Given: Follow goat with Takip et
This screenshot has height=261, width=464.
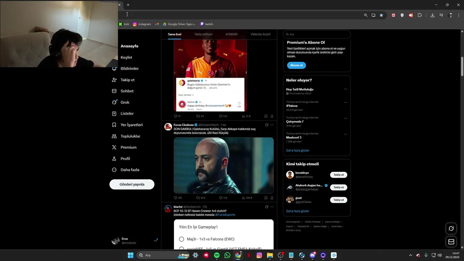Looking at the screenshot, I should [x=339, y=200].
